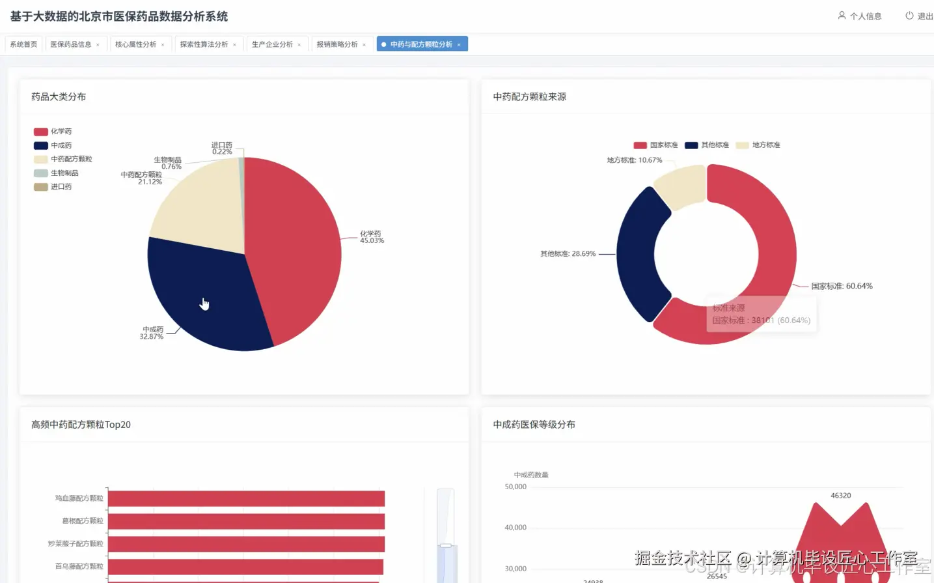Close the 生产企业分析 tab
934x583 pixels.
(299, 45)
